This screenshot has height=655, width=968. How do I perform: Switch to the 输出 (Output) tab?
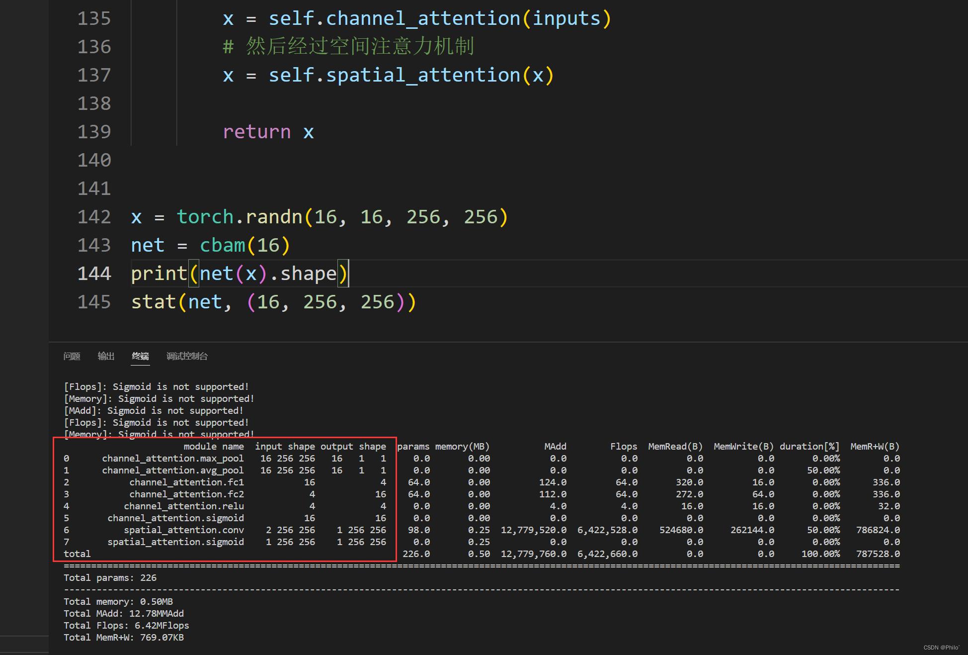106,356
